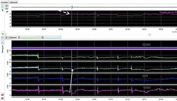Click the printer icon in the left sidebar
The height and width of the screenshot is (101, 177).
[2, 37]
